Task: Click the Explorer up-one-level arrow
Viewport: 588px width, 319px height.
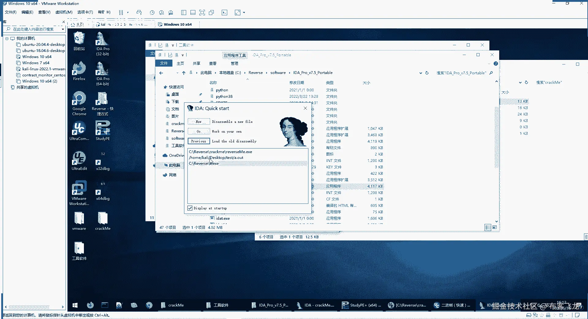Action: tap(184, 73)
